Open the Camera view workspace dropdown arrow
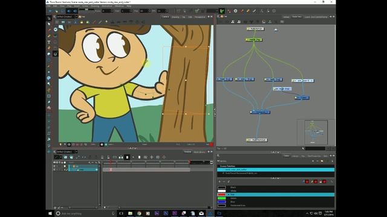The width and height of the screenshot is (387, 217). pyautogui.click(x=77, y=17)
